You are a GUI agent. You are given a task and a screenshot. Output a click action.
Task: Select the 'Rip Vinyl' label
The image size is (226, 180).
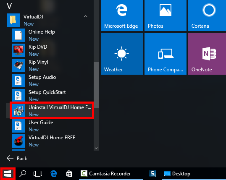[x=38, y=62]
